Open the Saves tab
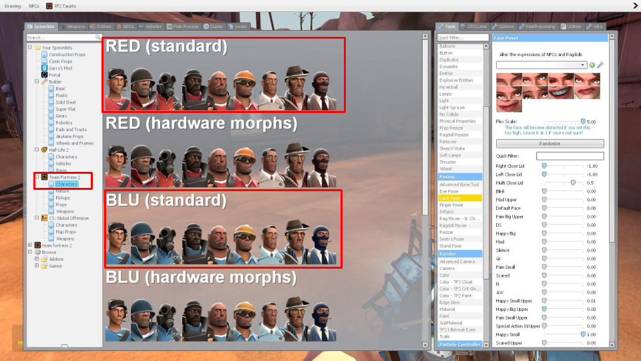The height and width of the screenshot is (361, 641). [238, 27]
